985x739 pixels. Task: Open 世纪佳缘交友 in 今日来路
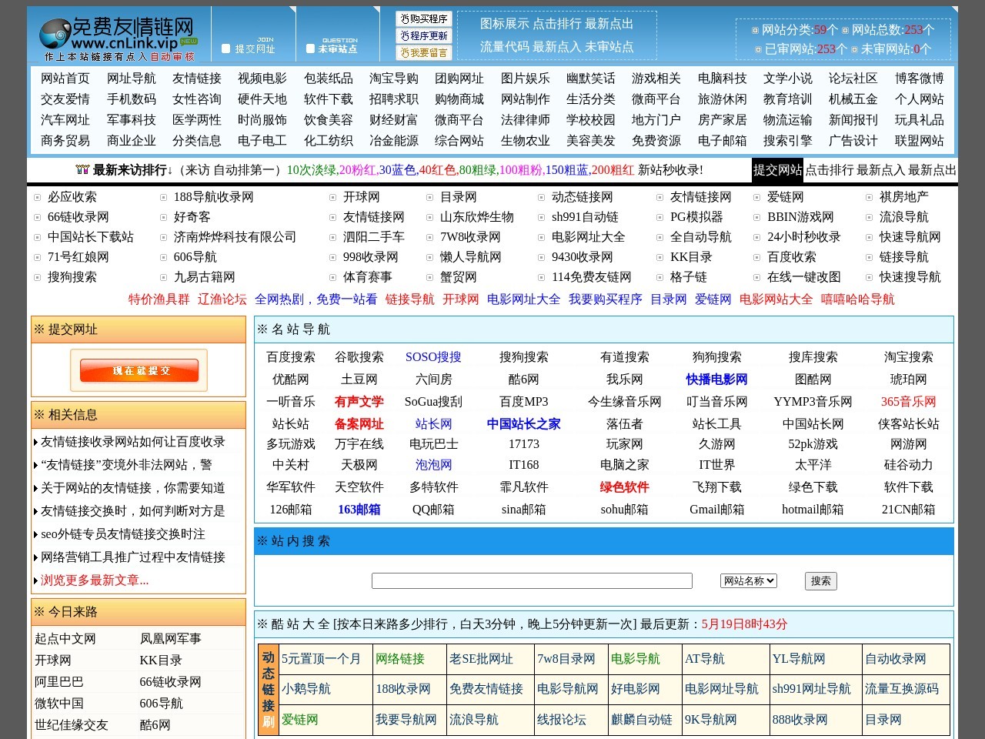(x=72, y=725)
